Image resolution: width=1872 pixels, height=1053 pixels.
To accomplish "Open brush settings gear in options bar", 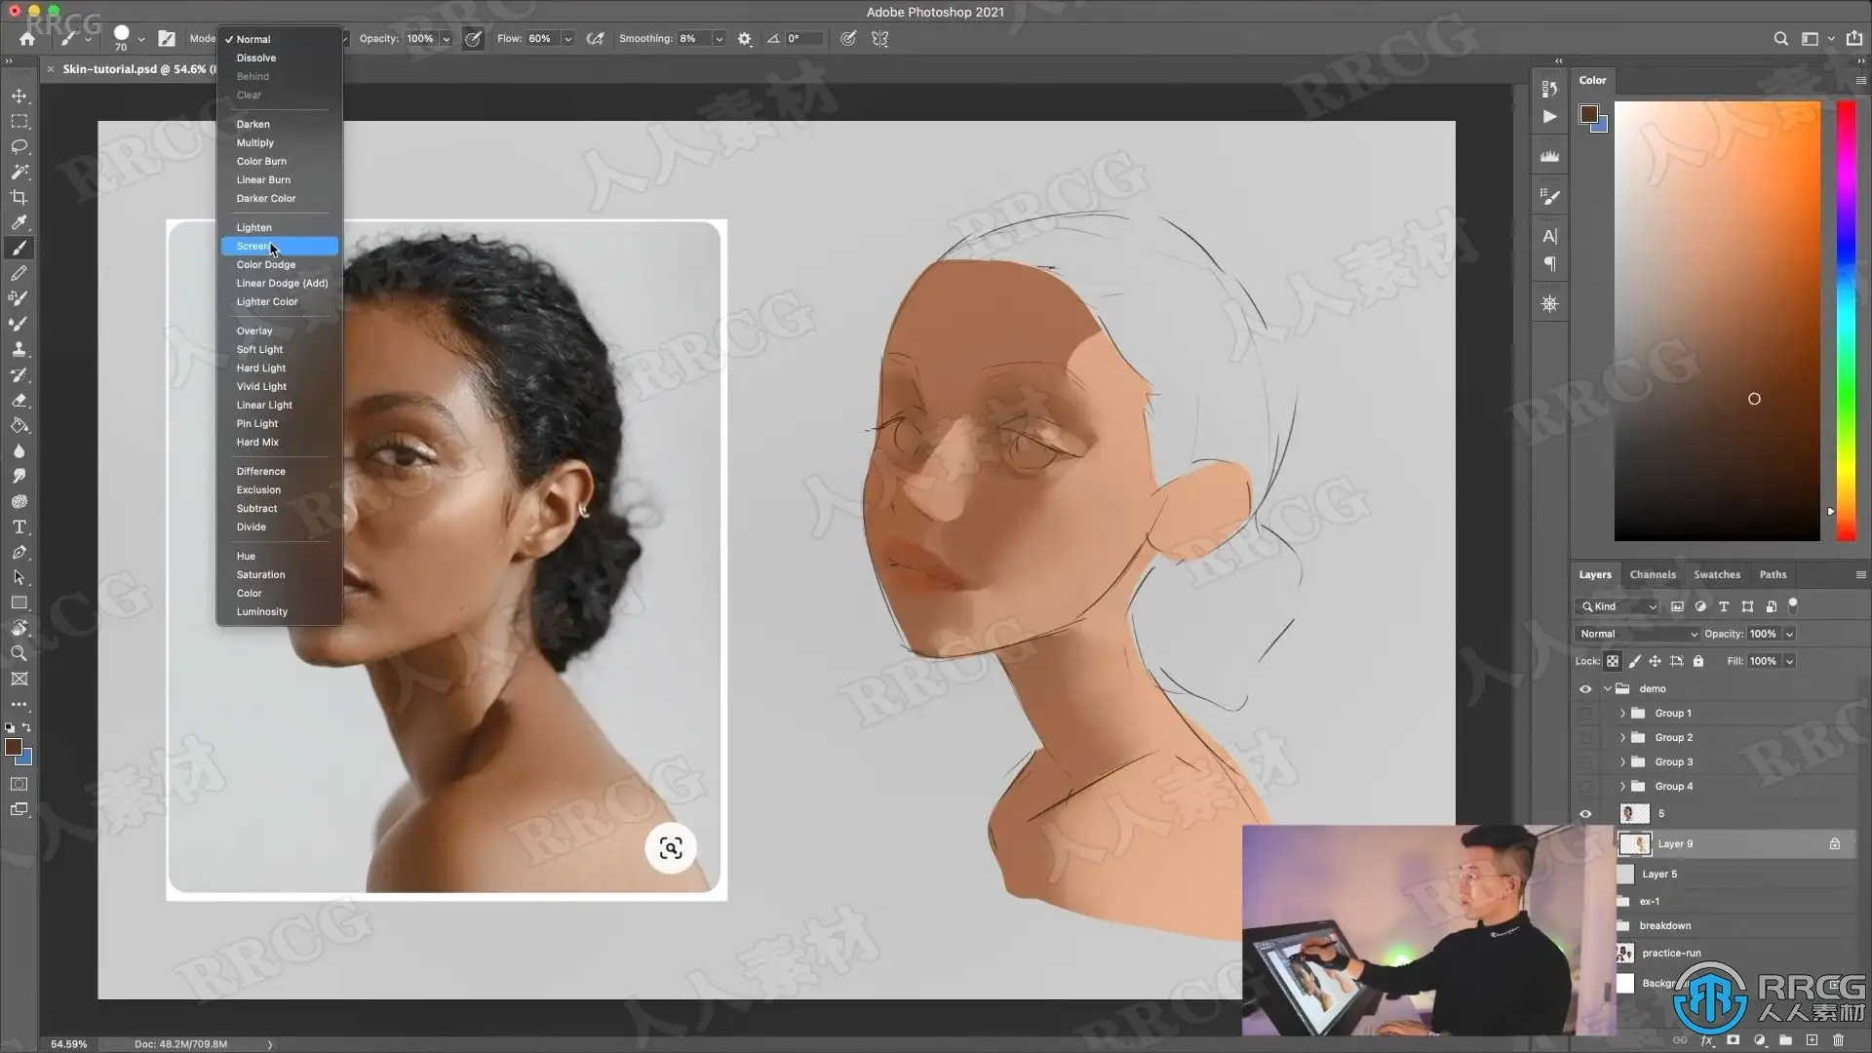I will point(745,39).
